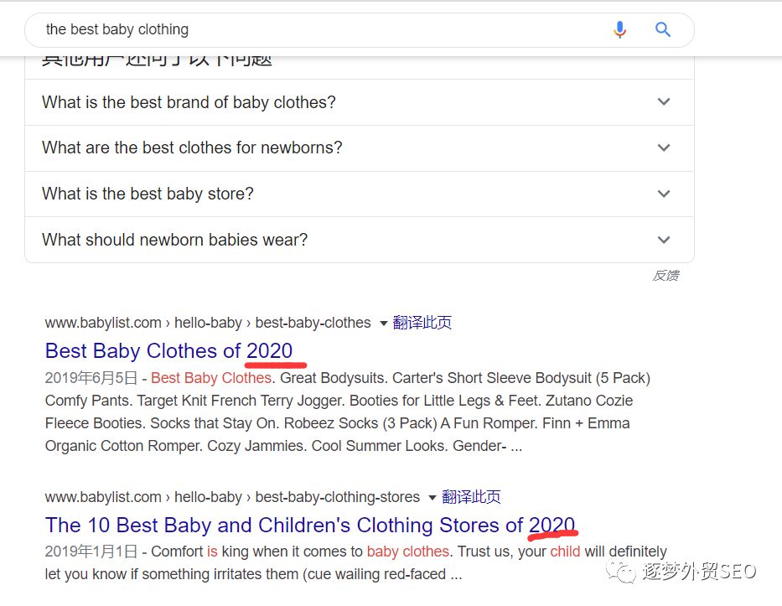Image resolution: width=782 pixels, height=606 pixels.
Task: Click 翻译此页 for the second babylist result
Action: pos(471,497)
